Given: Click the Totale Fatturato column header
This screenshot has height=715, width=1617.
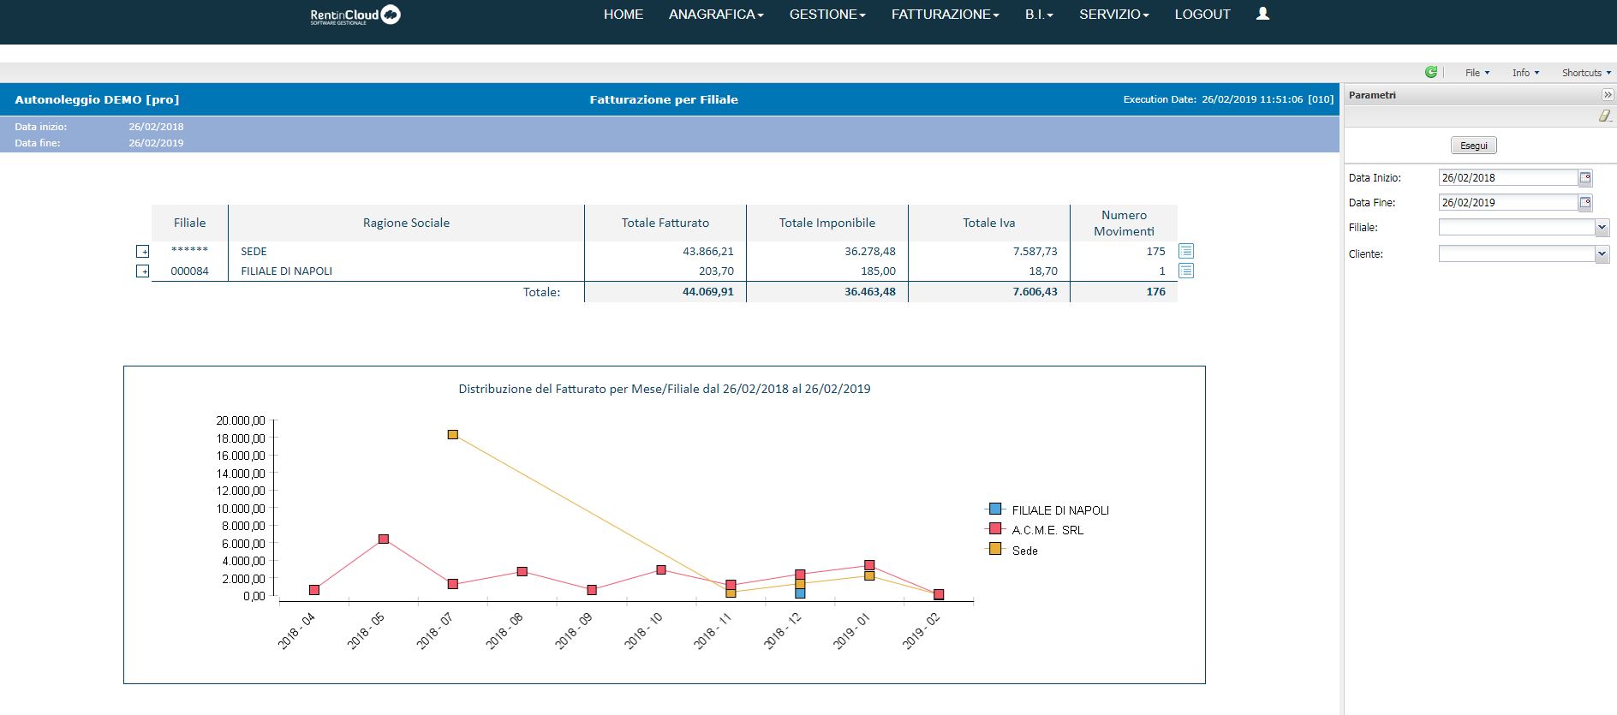Looking at the screenshot, I should (665, 223).
